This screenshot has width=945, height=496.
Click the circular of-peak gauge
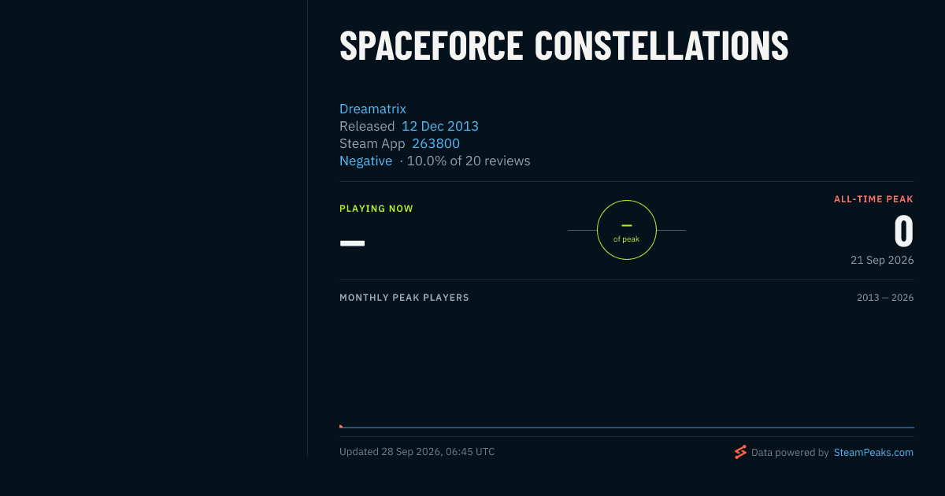(627, 230)
